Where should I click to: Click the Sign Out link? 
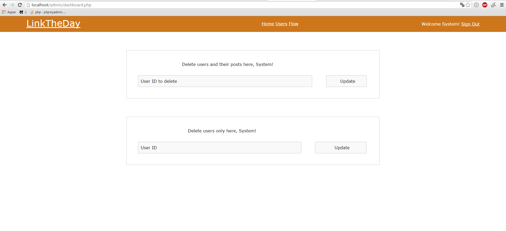tap(470, 24)
